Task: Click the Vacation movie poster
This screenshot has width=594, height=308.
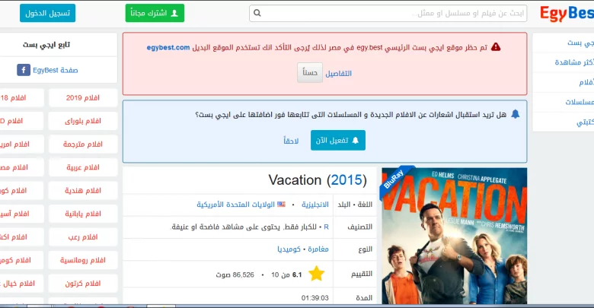Action: [x=454, y=236]
